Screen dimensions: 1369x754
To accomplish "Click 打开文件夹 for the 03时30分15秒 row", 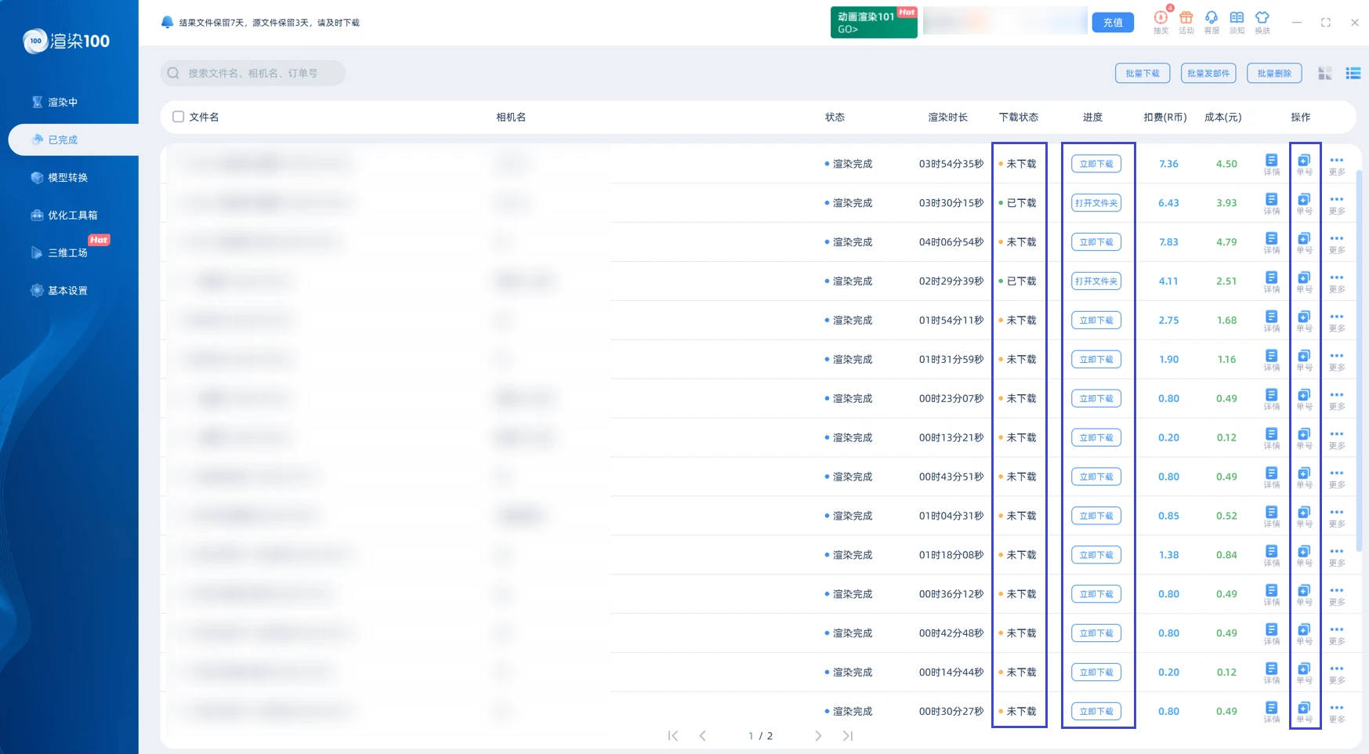I will coord(1096,203).
